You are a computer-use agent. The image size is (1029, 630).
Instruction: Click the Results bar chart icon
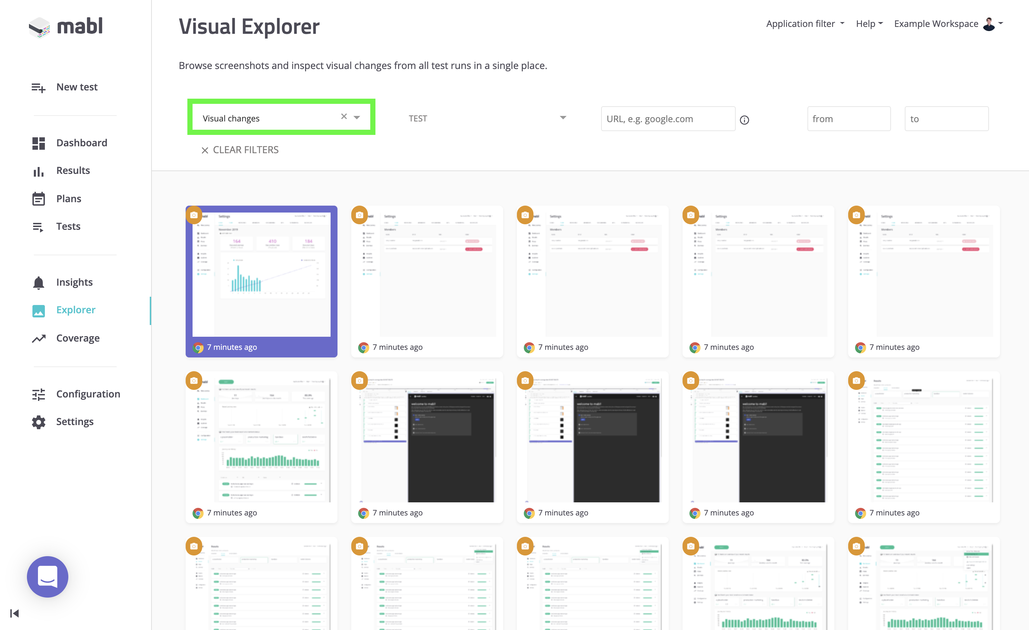click(x=38, y=171)
